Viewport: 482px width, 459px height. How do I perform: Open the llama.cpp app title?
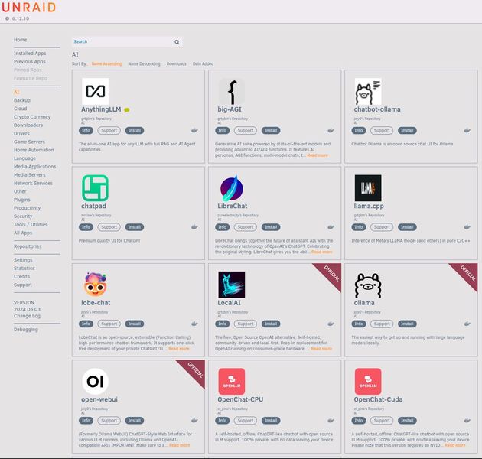point(369,206)
